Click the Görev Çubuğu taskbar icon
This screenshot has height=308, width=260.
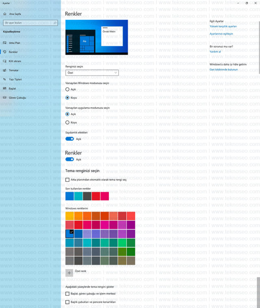[x=4, y=98]
